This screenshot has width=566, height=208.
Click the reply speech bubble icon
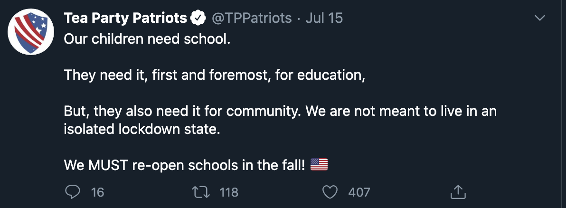73,192
